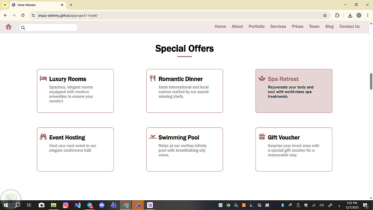Screen dimensions: 373x210
Task: Open the Contact Us nav link
Action: pos(350,27)
